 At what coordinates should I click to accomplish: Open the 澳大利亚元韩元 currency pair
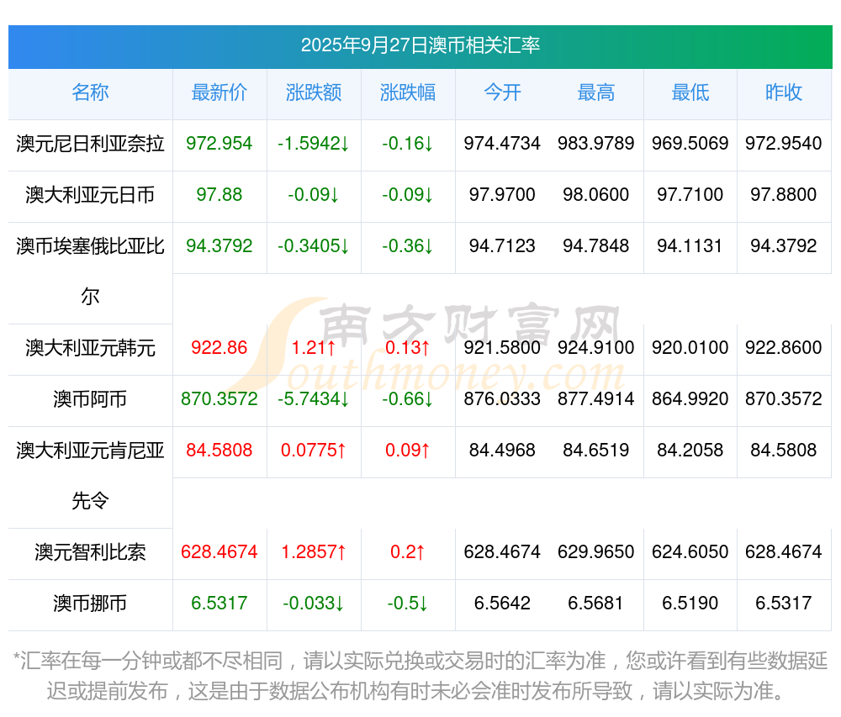coord(90,348)
